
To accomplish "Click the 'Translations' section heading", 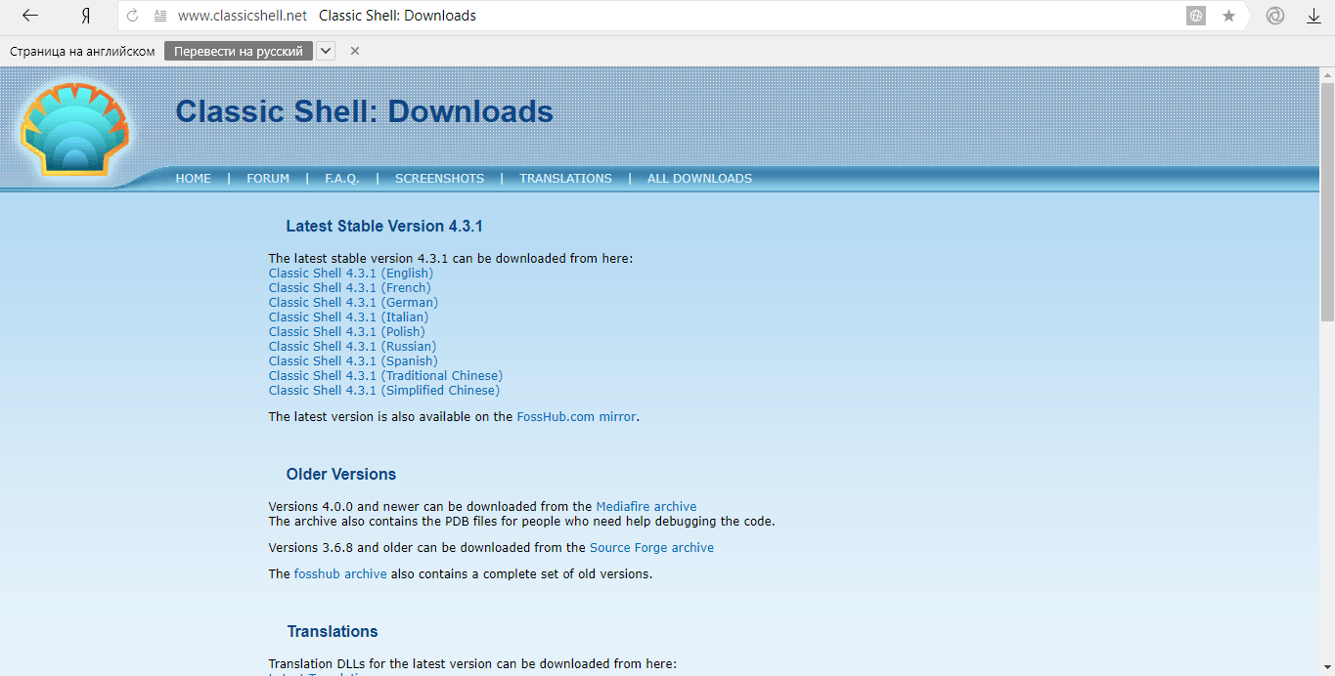I will pyautogui.click(x=333, y=632).
